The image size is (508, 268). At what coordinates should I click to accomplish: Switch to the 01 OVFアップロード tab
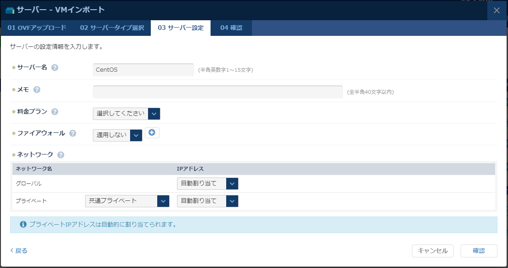(x=37, y=28)
